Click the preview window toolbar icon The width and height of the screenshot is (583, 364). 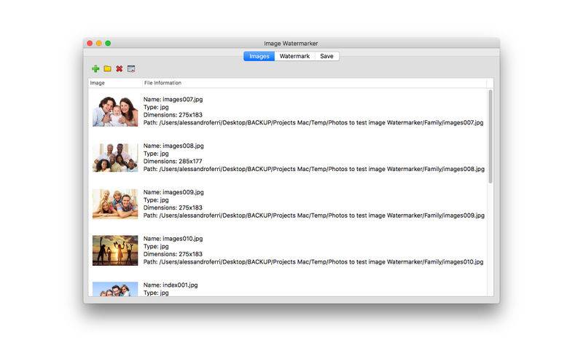point(131,68)
